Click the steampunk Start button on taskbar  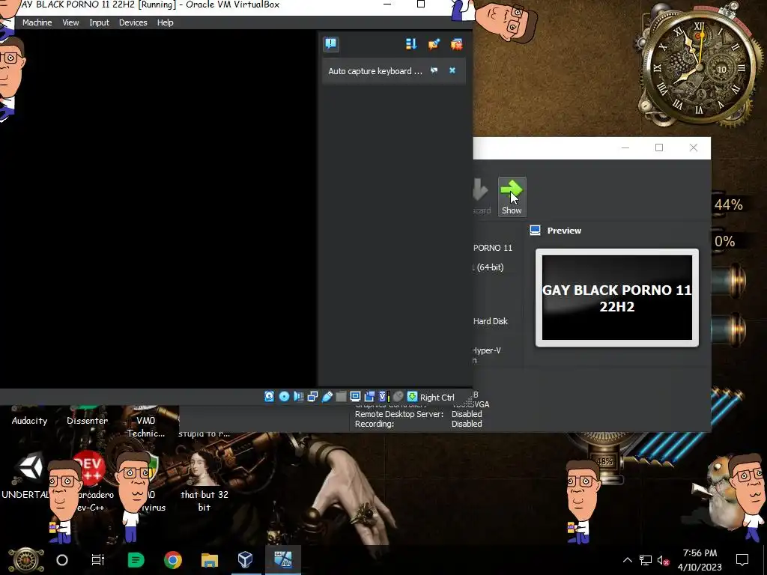[26, 560]
